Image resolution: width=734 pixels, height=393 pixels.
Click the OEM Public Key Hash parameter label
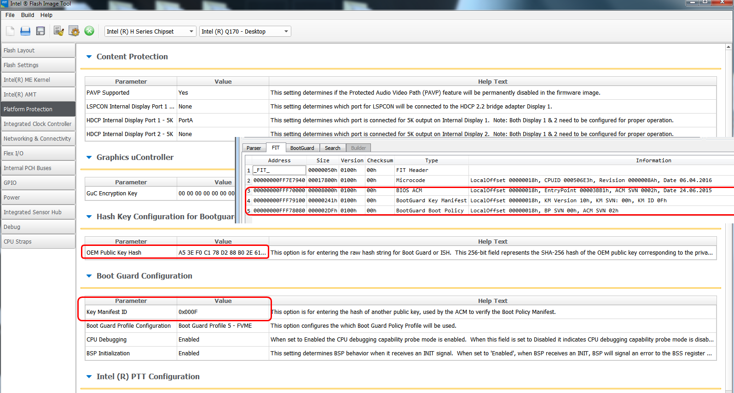pyautogui.click(x=114, y=253)
